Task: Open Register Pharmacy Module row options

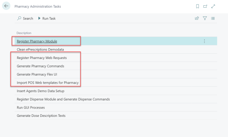Action: point(204,41)
